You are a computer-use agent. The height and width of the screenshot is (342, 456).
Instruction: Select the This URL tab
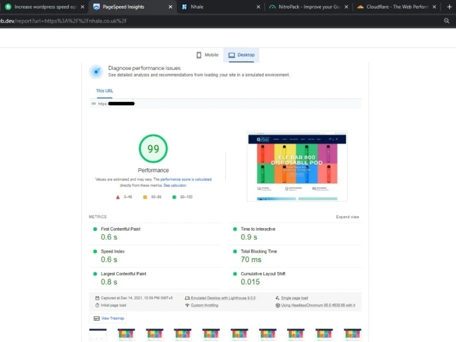coord(104,91)
